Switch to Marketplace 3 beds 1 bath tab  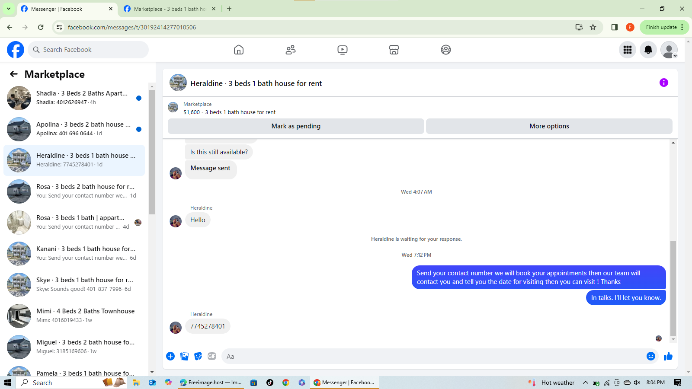pyautogui.click(x=170, y=9)
